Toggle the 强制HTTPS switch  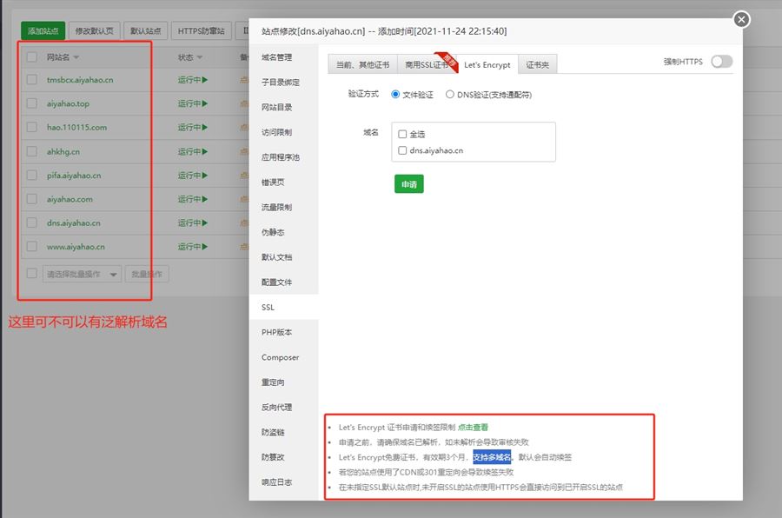721,61
